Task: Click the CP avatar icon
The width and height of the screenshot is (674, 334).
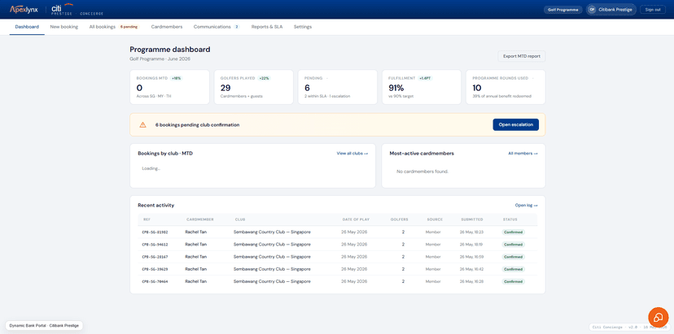Action: (x=592, y=10)
